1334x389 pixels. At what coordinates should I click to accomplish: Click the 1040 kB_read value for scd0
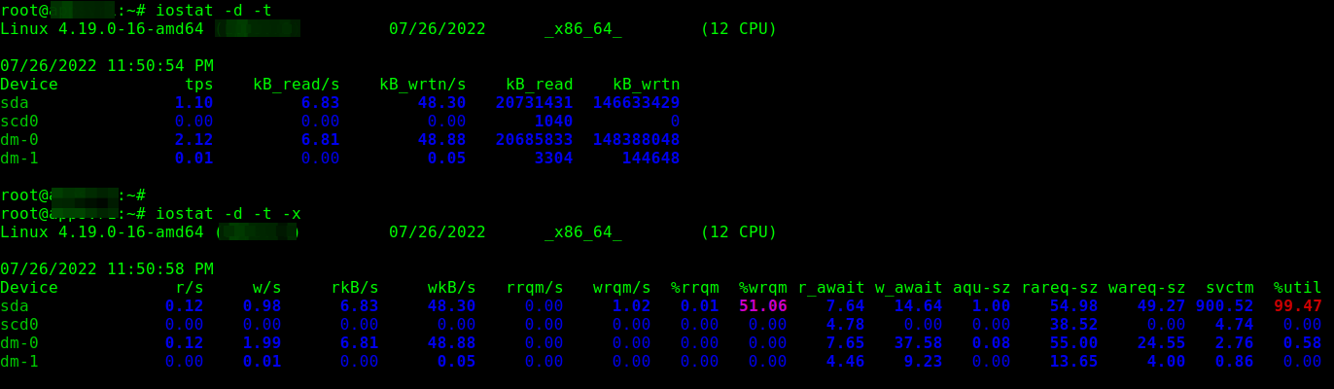coord(553,122)
